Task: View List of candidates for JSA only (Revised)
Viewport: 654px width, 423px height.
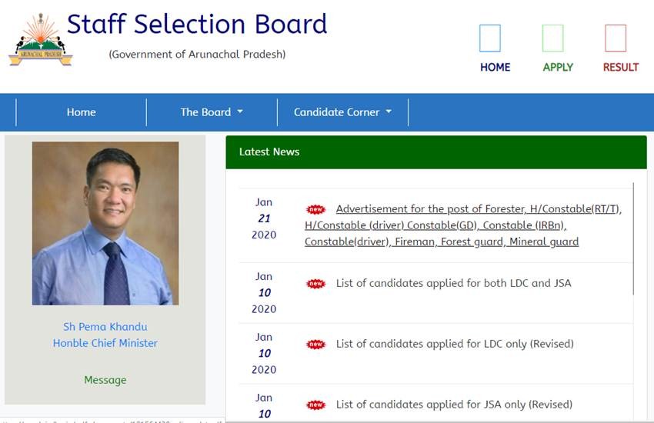Action: click(454, 405)
